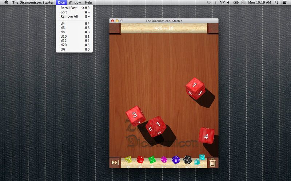Open the Window menu

point(75,3)
